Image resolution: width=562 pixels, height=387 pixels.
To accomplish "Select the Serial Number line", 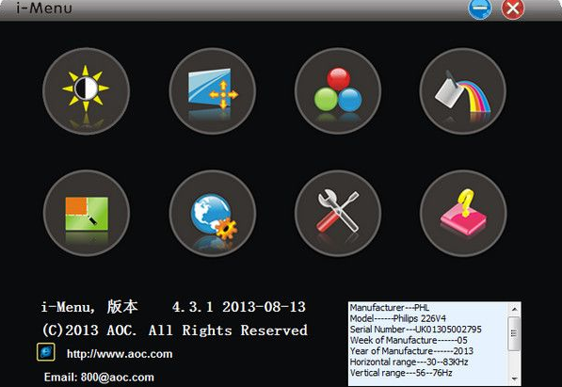I will pos(416,330).
